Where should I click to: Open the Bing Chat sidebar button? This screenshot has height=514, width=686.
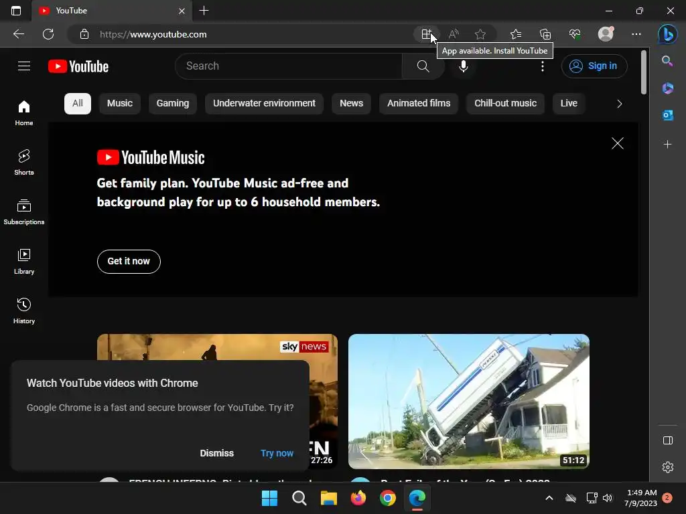pyautogui.click(x=668, y=34)
